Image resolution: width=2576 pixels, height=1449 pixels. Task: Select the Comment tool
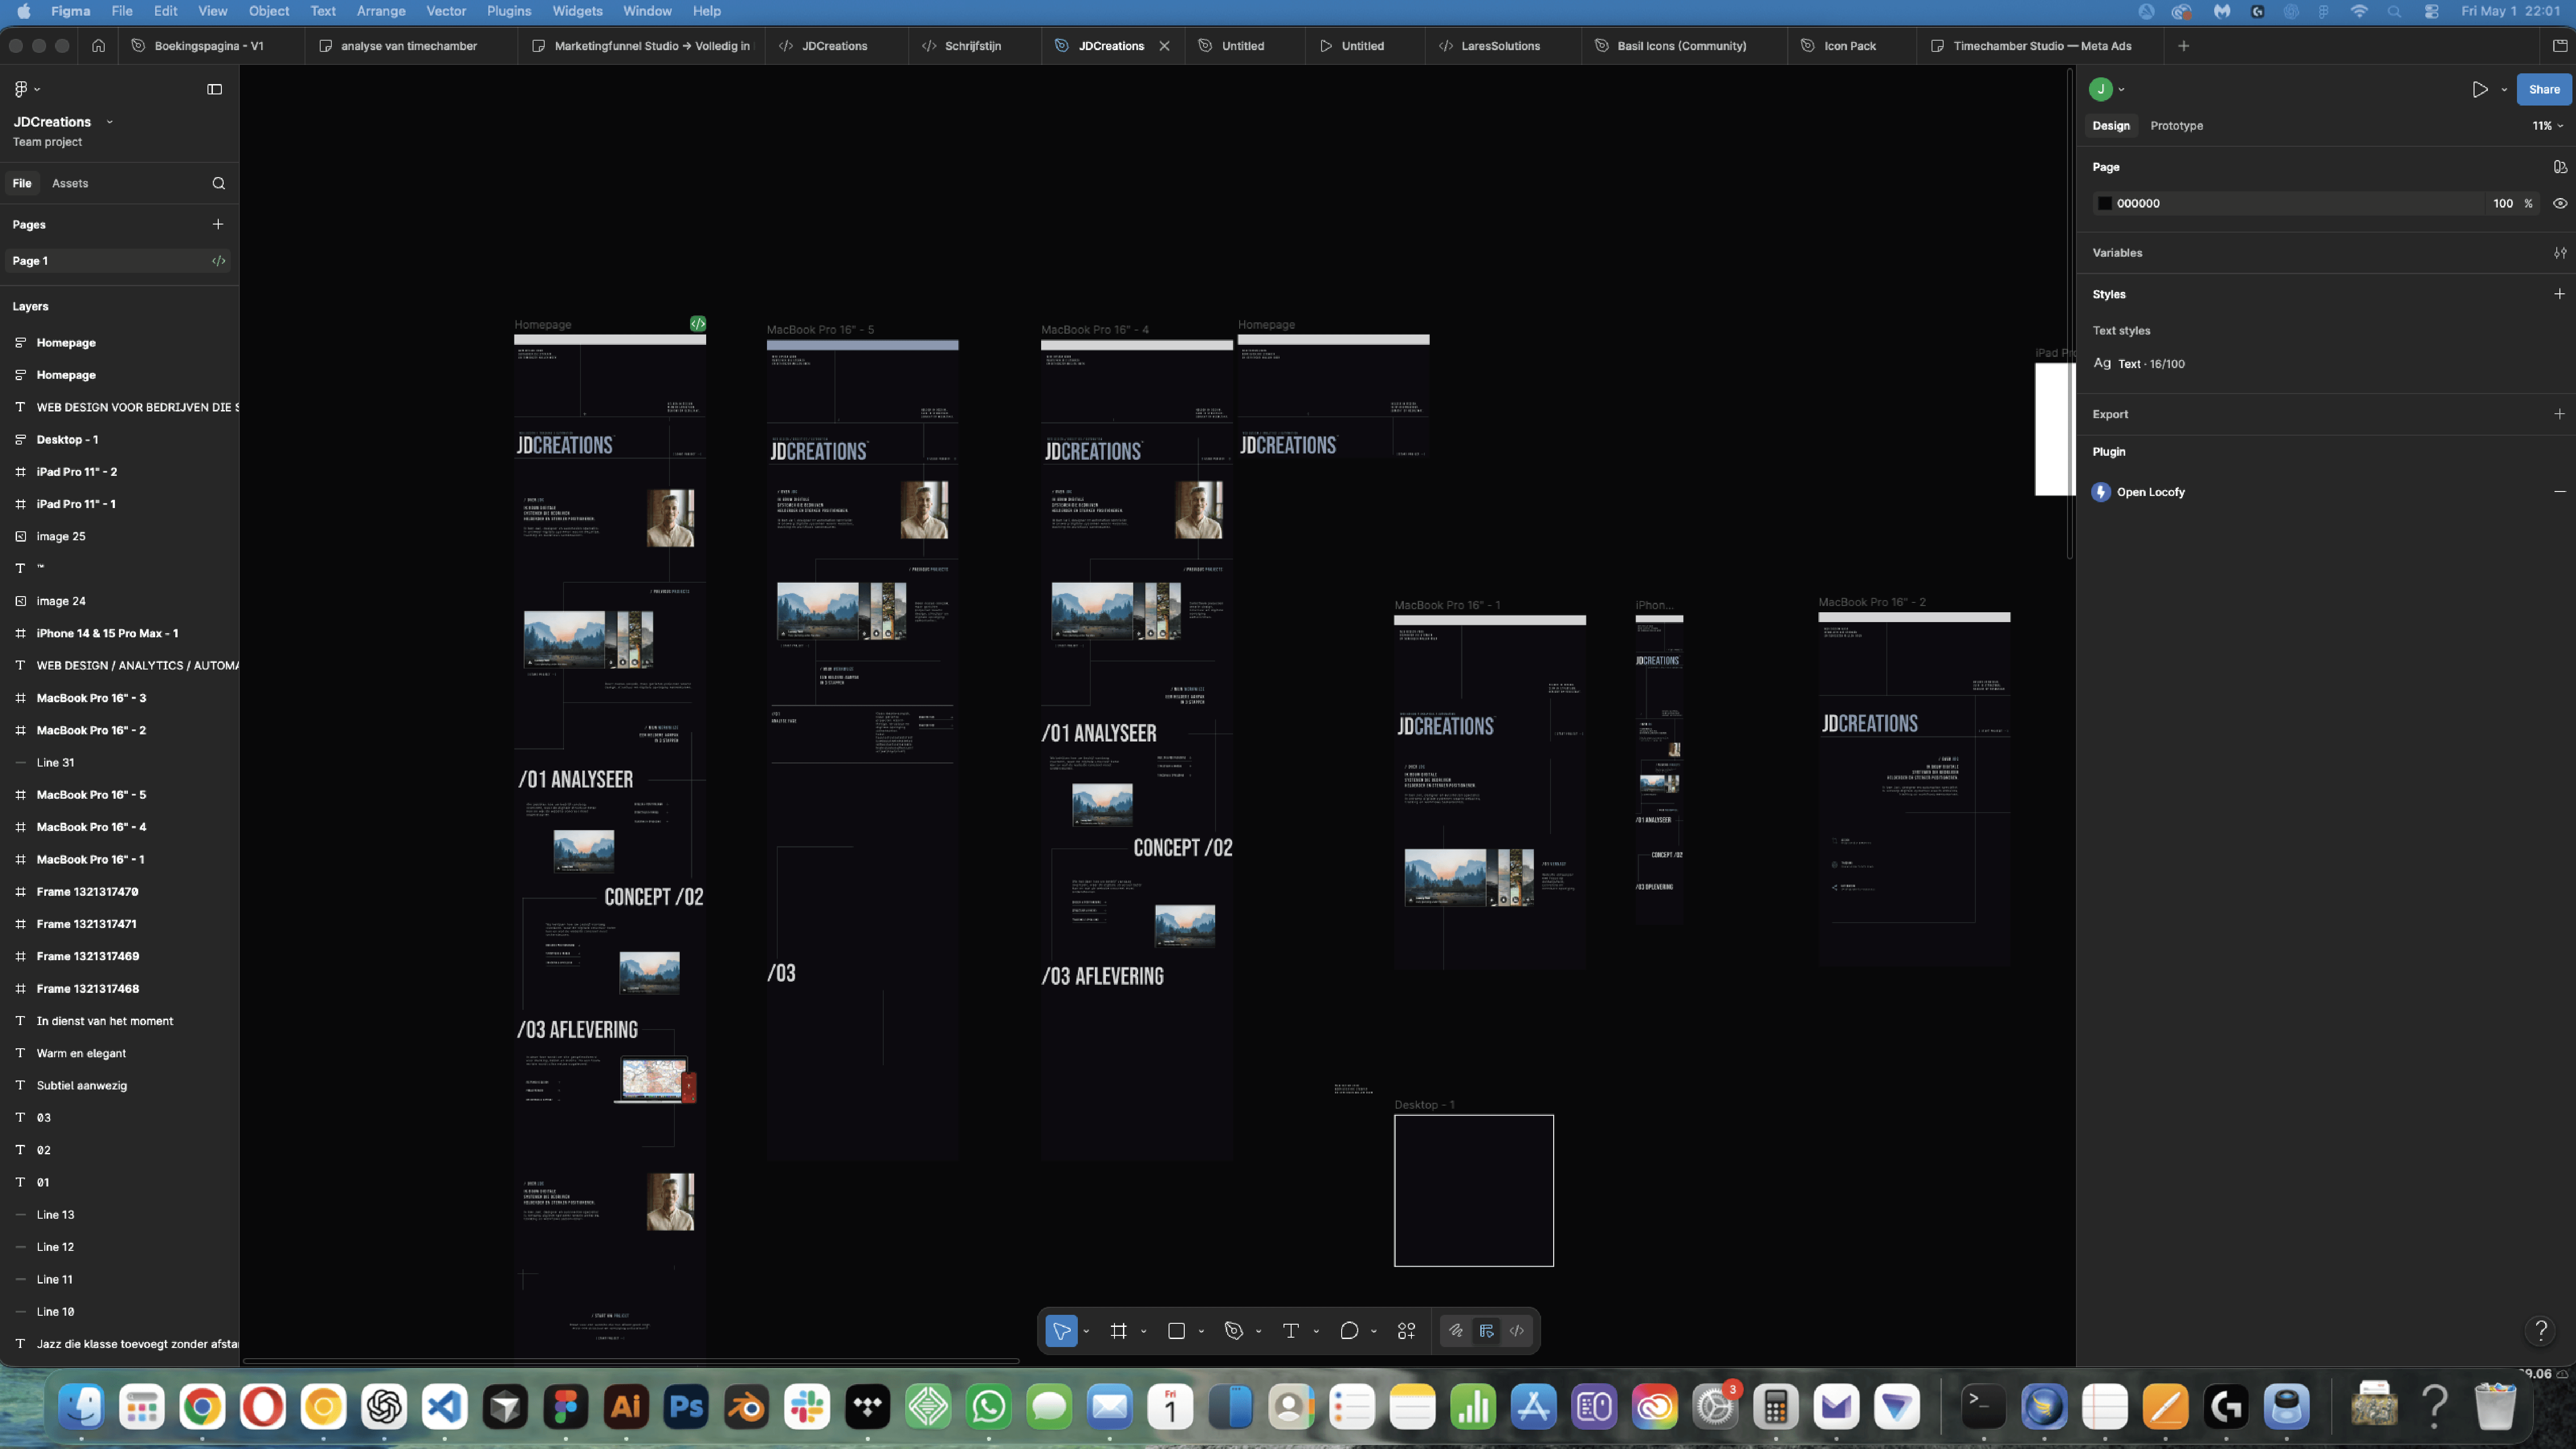pyautogui.click(x=1348, y=1331)
